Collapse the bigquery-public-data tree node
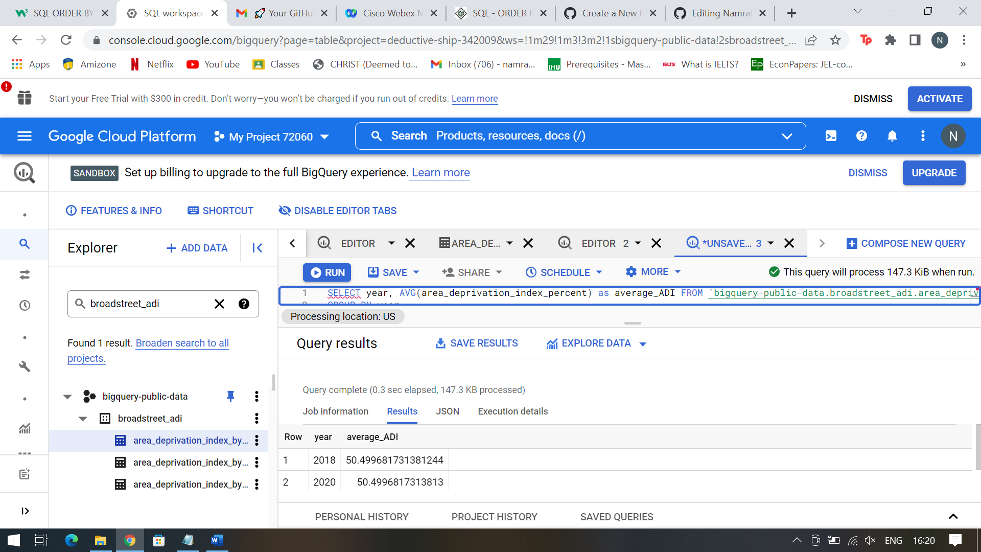 point(67,397)
